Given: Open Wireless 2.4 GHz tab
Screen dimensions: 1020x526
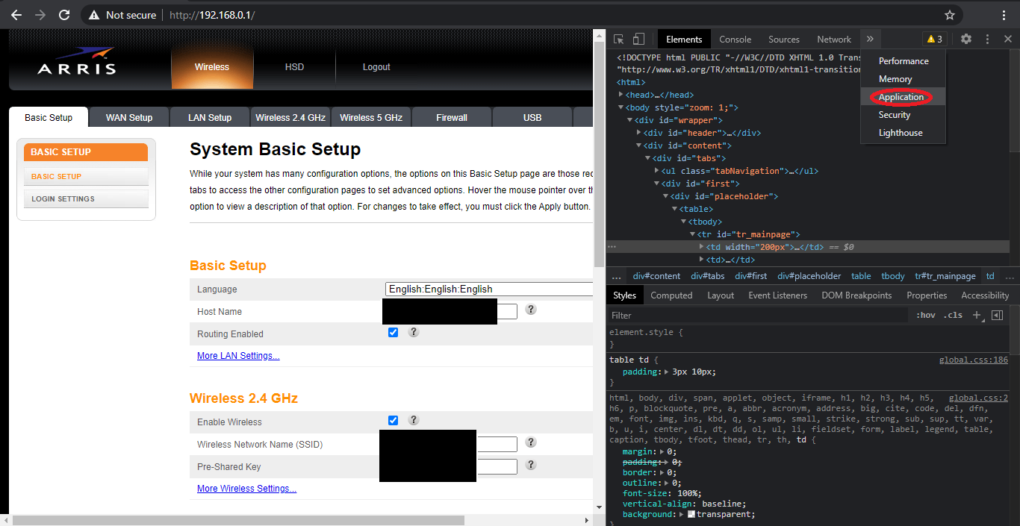Looking at the screenshot, I should pos(290,117).
